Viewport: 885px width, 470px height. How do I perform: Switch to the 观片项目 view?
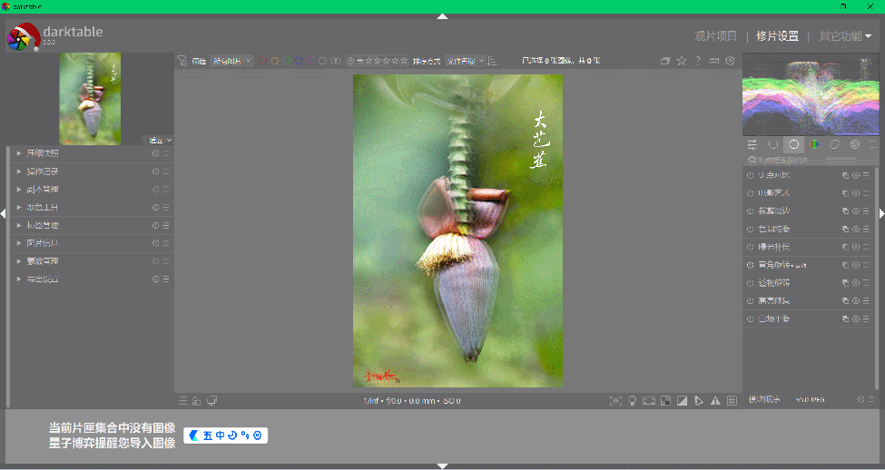click(x=715, y=36)
